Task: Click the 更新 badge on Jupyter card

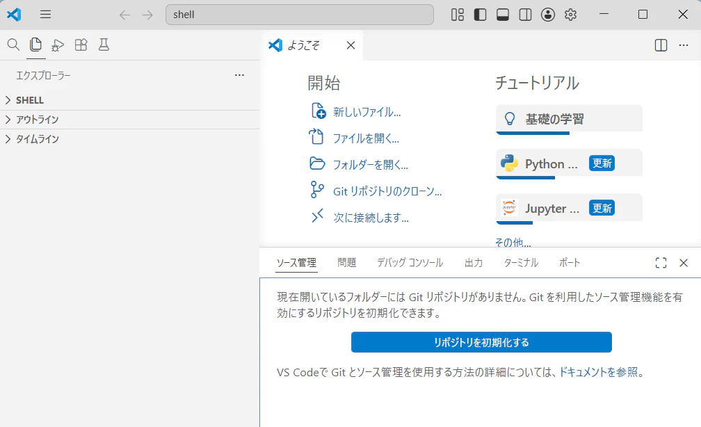Action: (602, 208)
